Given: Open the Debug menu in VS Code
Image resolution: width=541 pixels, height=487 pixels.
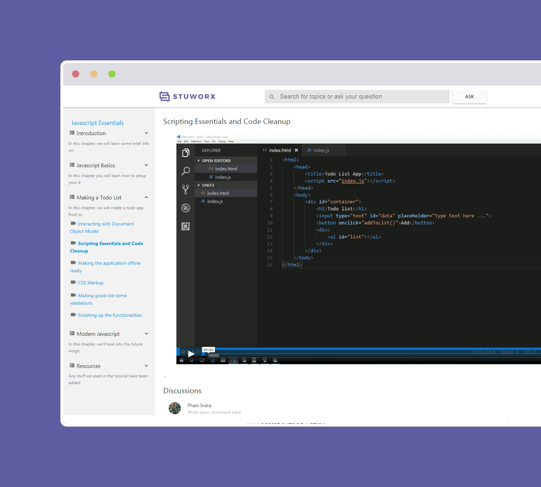Looking at the screenshot, I should point(222,141).
